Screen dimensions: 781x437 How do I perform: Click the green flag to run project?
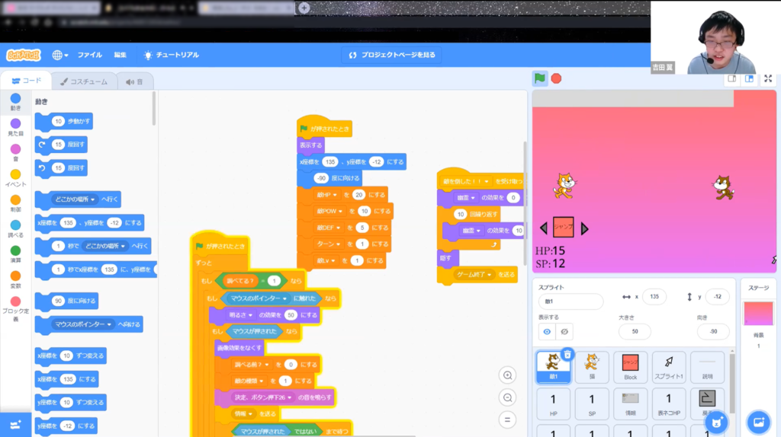pos(539,78)
